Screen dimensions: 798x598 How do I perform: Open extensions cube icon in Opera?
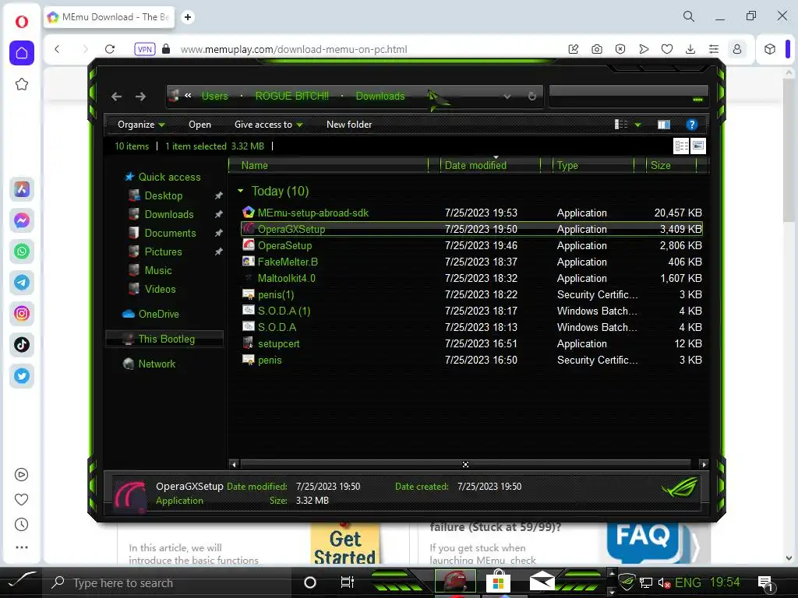[x=769, y=49]
